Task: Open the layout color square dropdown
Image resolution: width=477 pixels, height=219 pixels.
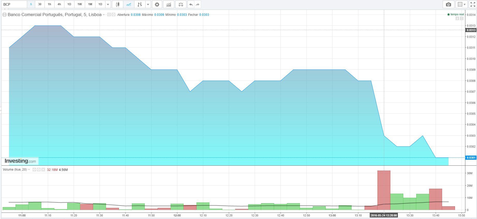Action: [x=461, y=4]
